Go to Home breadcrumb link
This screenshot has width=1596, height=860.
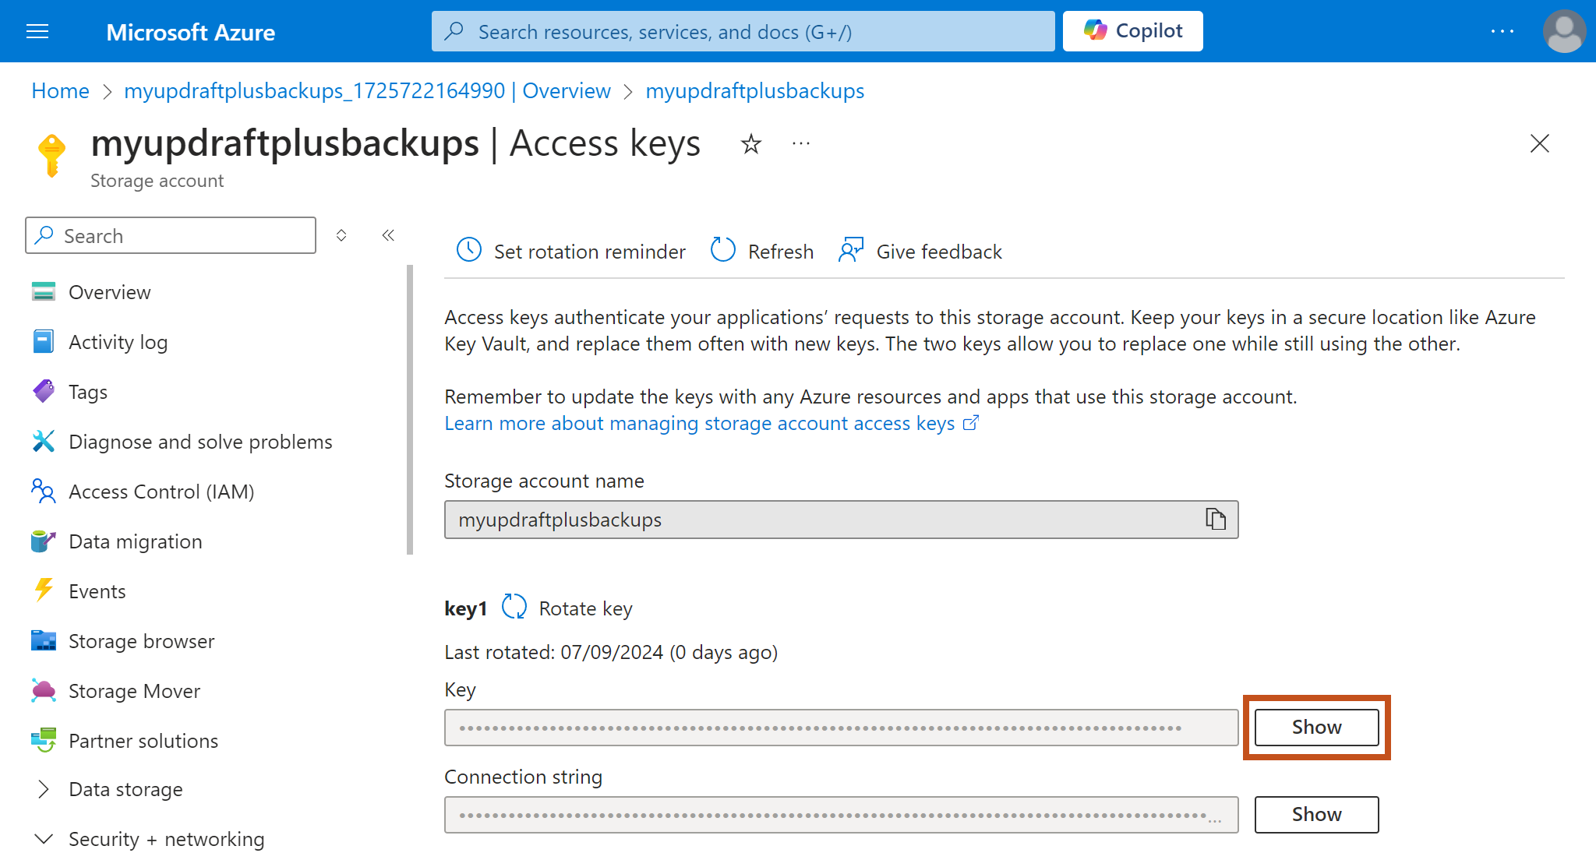click(x=60, y=91)
